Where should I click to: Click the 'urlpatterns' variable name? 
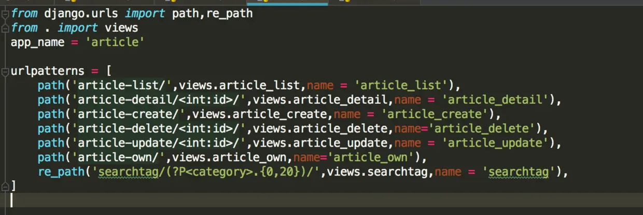[47, 71]
